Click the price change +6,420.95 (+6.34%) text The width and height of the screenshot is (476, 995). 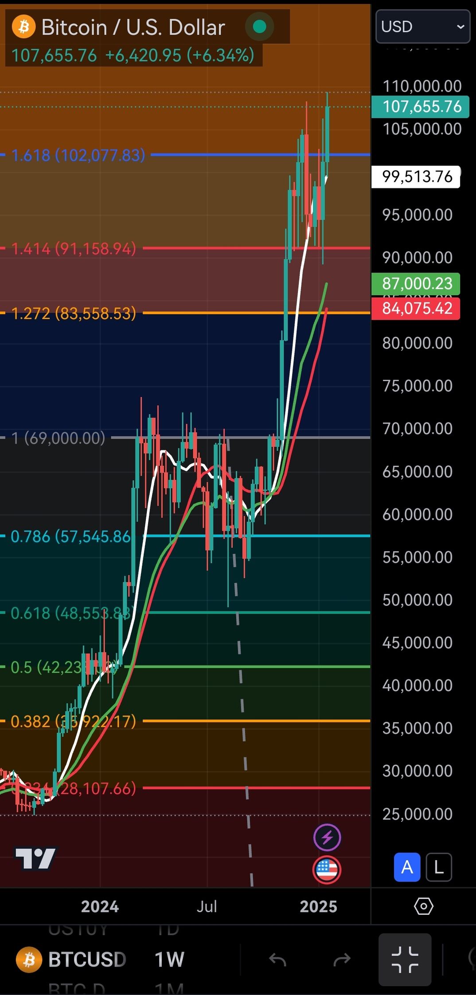[179, 56]
